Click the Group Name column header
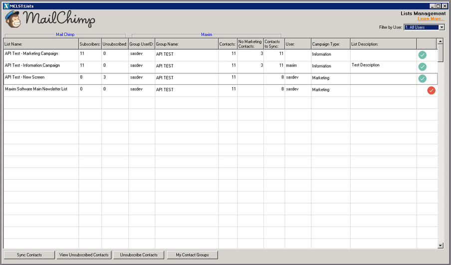The height and width of the screenshot is (265, 451). click(x=187, y=44)
